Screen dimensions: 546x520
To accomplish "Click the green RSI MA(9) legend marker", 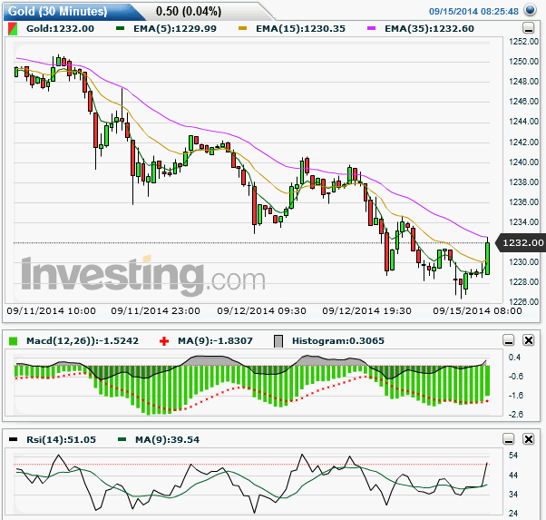I will (x=122, y=439).
